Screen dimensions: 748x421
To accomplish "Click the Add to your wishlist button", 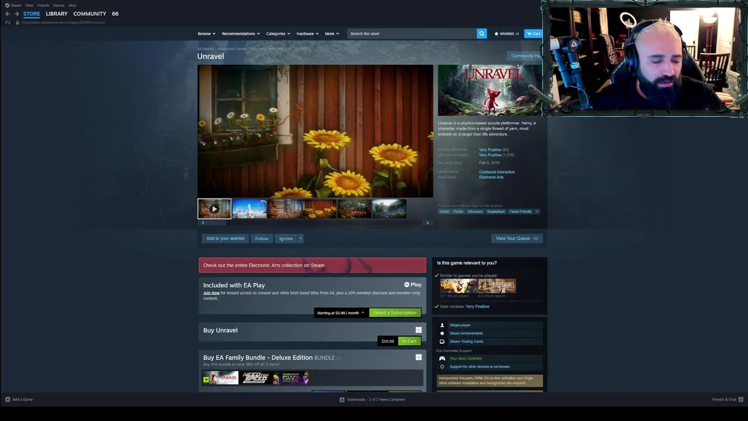I will (225, 239).
